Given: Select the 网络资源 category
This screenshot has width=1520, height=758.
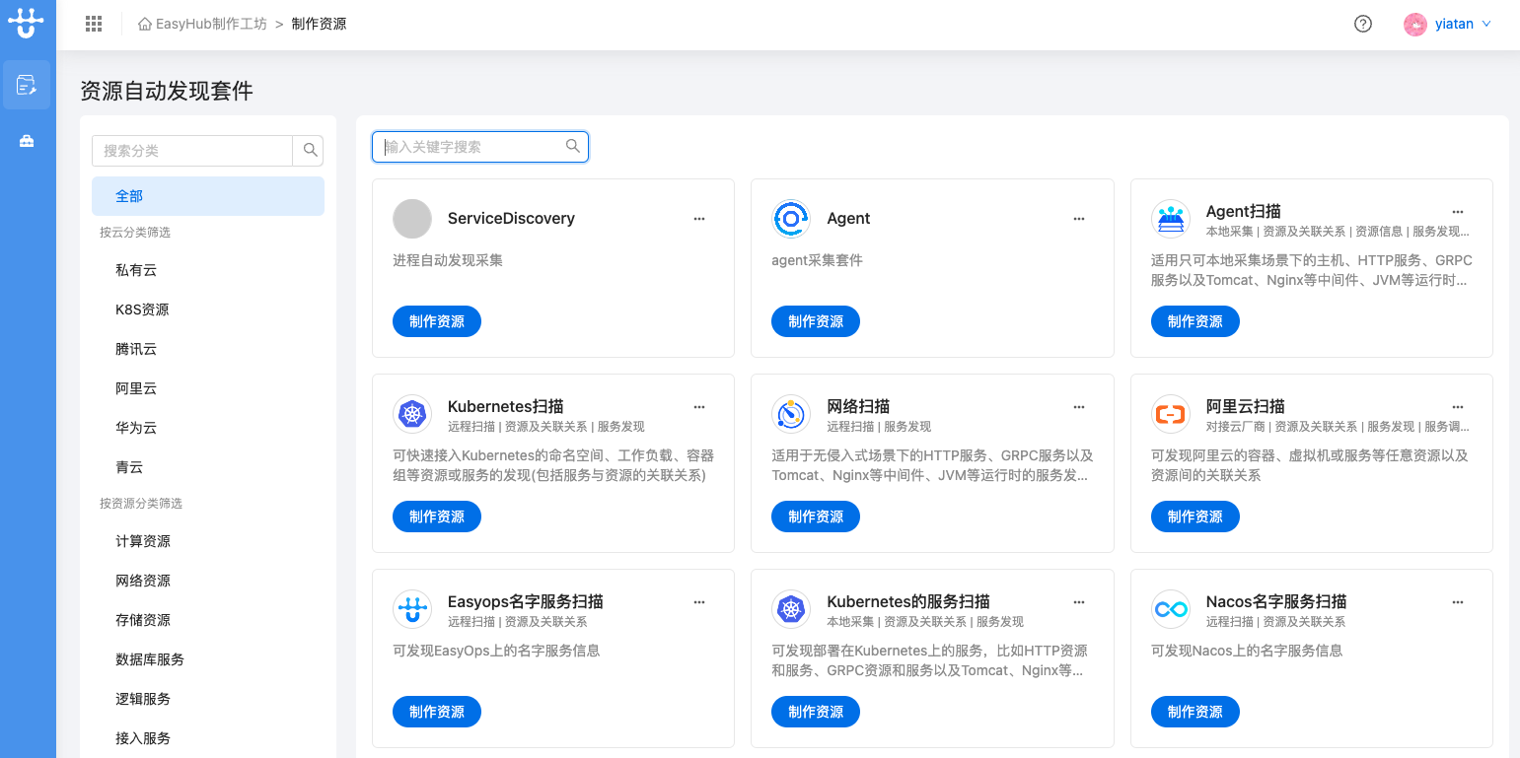Looking at the screenshot, I should click(208, 581).
